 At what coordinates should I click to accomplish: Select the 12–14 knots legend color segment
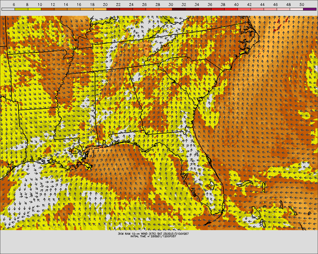coord(61,9)
